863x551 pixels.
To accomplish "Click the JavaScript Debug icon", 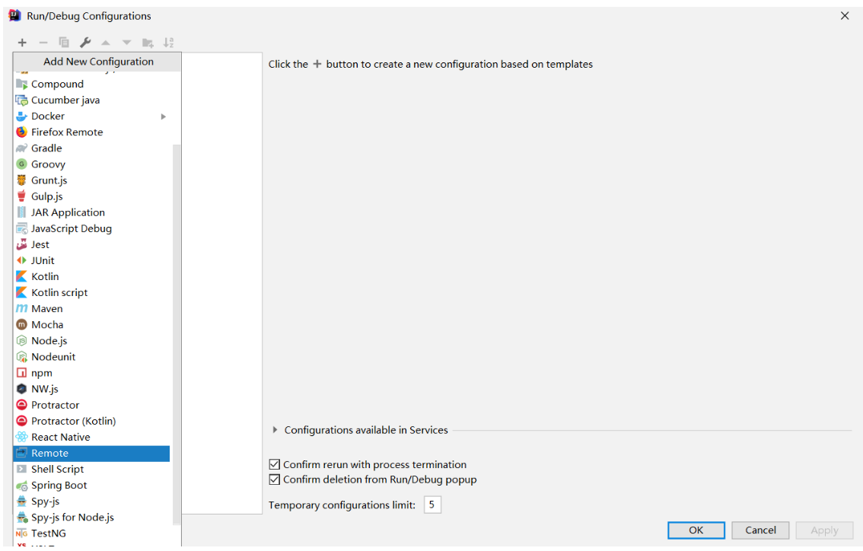I will [21, 228].
